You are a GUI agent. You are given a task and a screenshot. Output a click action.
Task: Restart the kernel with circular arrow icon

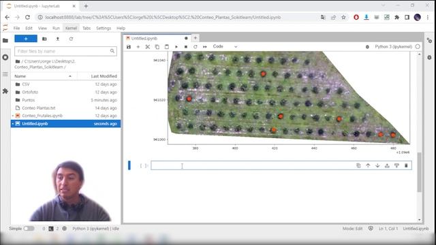(x=196, y=47)
